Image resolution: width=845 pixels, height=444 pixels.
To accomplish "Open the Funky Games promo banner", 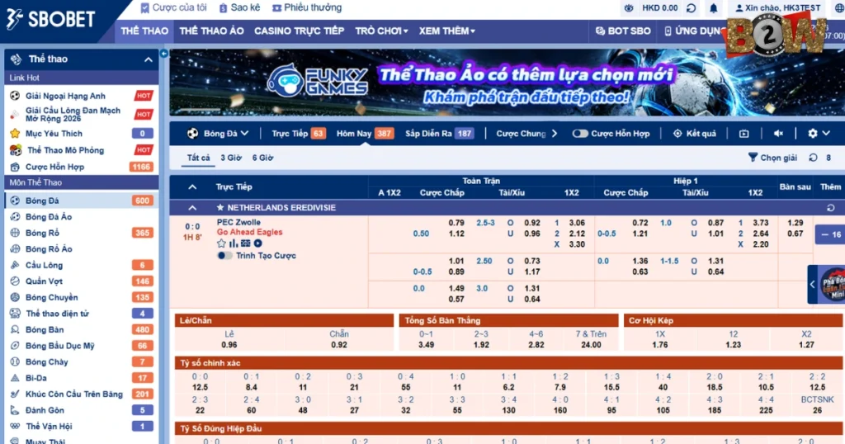I will (x=507, y=83).
